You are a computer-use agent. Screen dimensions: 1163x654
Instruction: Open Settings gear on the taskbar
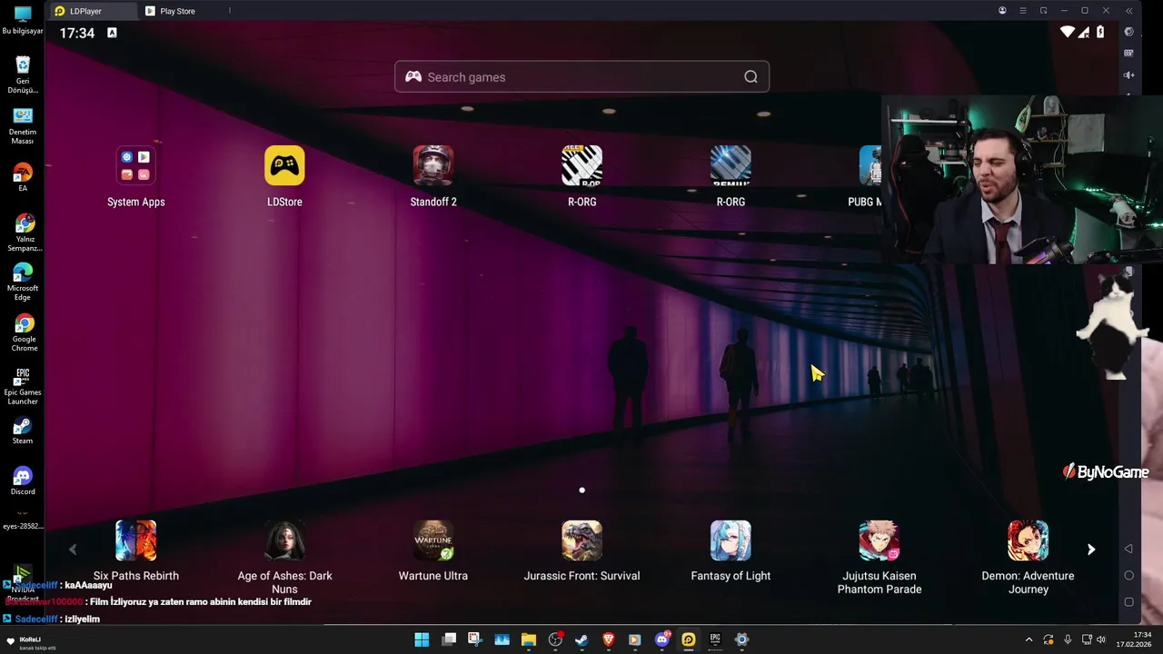(x=741, y=639)
